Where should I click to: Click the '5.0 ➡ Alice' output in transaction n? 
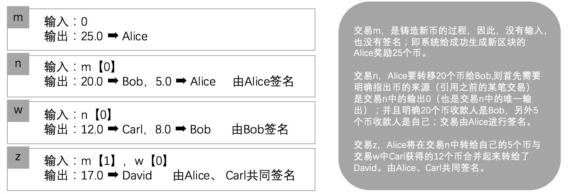186,82
